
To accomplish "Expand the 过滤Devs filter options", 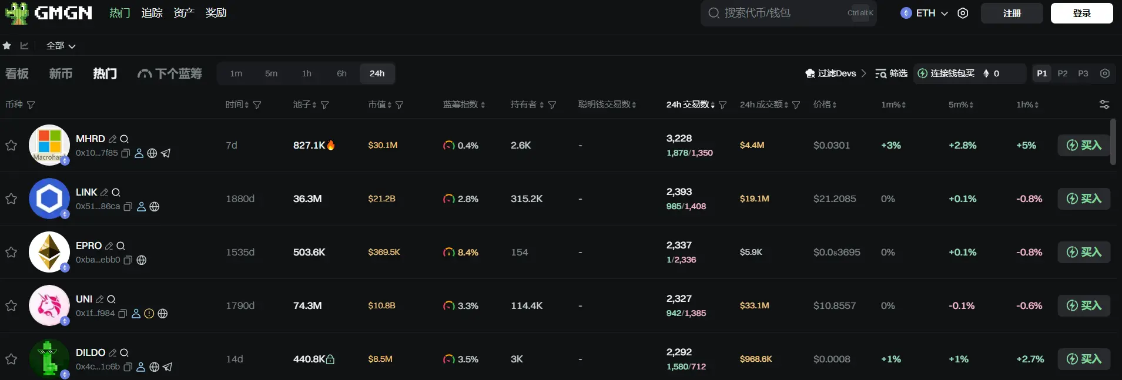I will pos(835,73).
